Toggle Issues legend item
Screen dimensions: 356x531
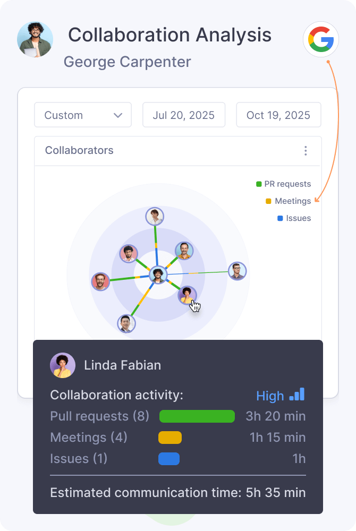(294, 218)
